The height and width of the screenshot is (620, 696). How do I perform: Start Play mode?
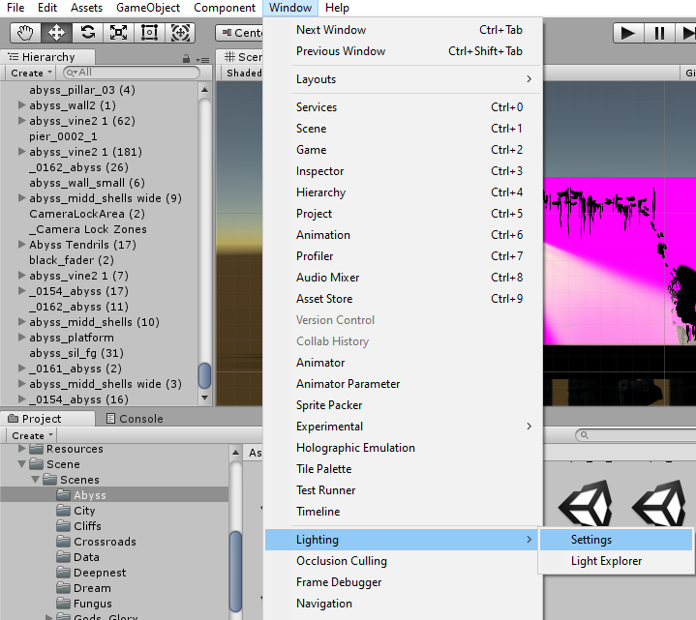pyautogui.click(x=627, y=33)
